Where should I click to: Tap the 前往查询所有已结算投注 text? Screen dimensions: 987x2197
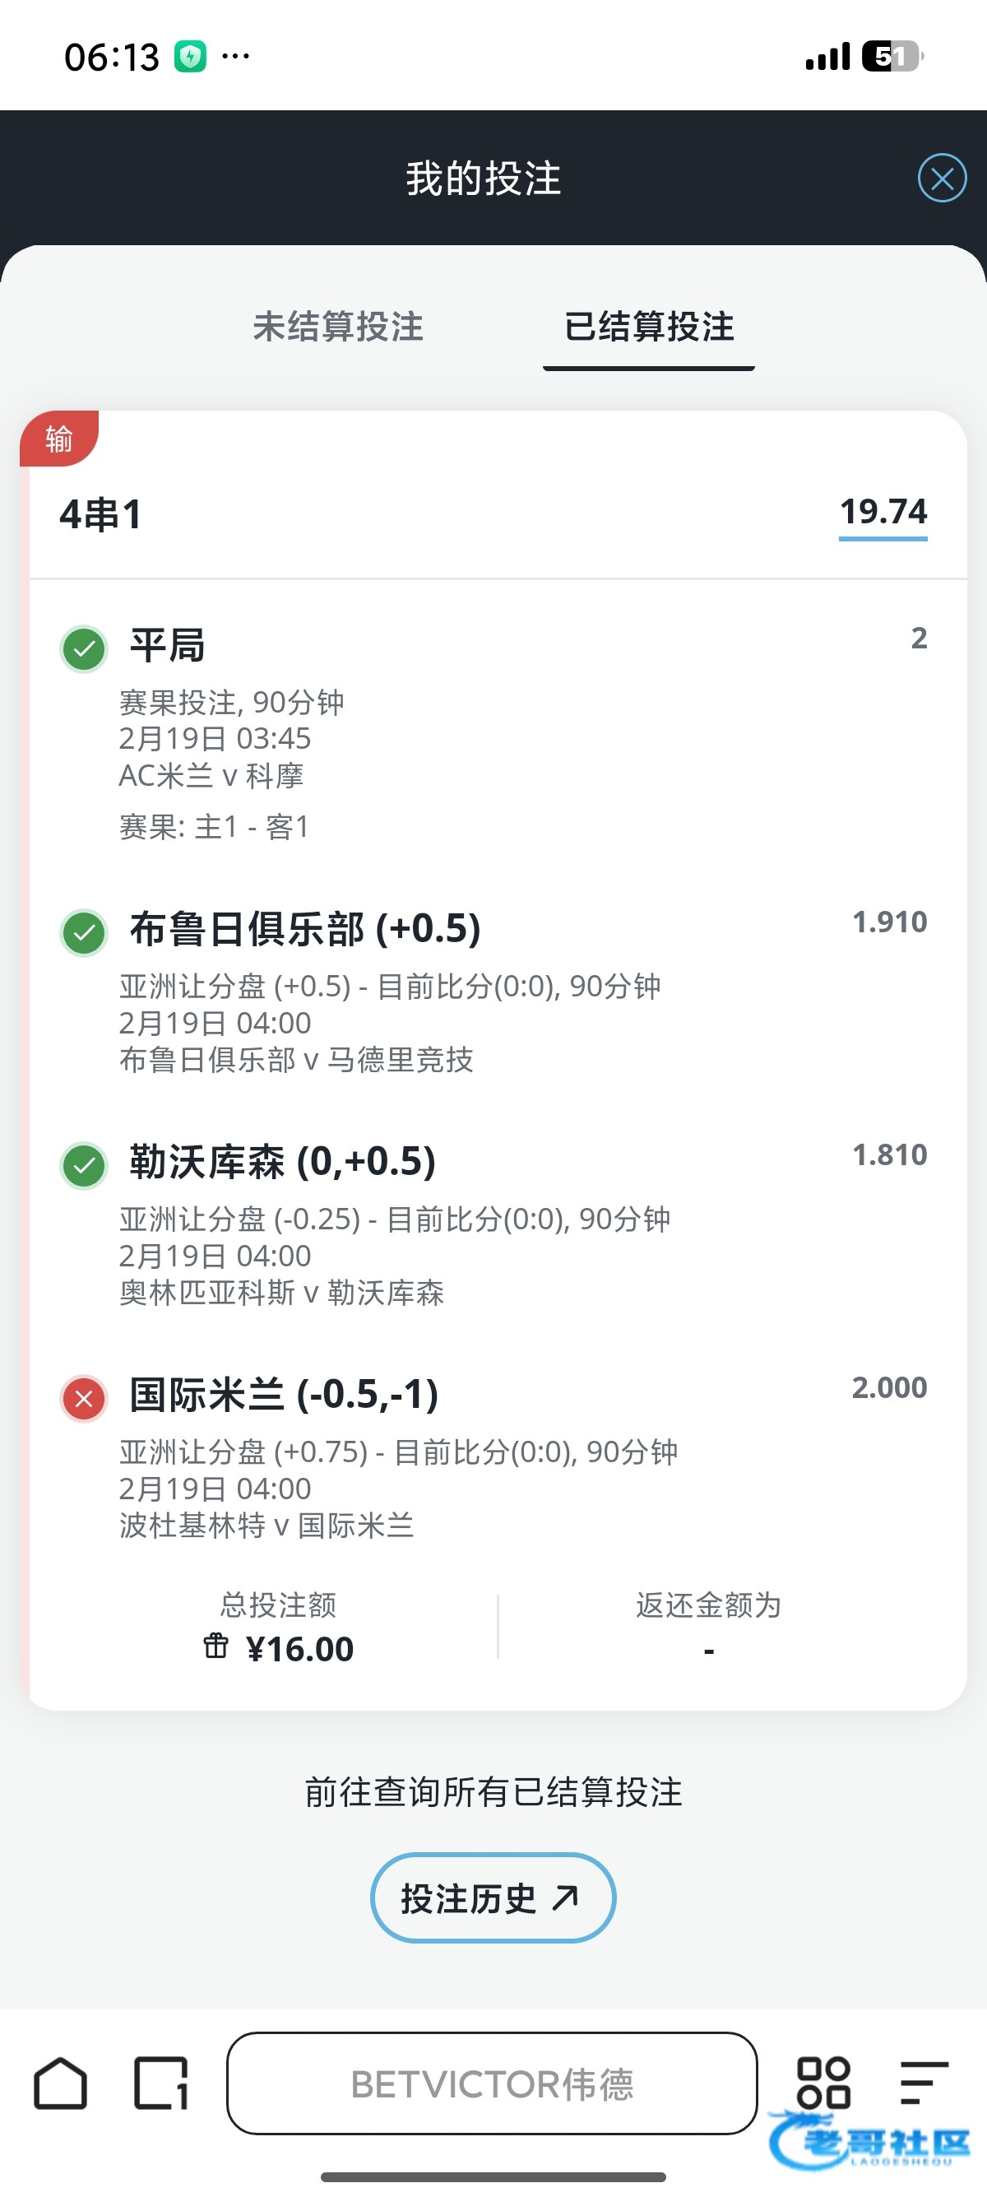(x=493, y=1792)
